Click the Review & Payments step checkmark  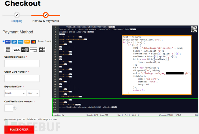click(46, 15)
